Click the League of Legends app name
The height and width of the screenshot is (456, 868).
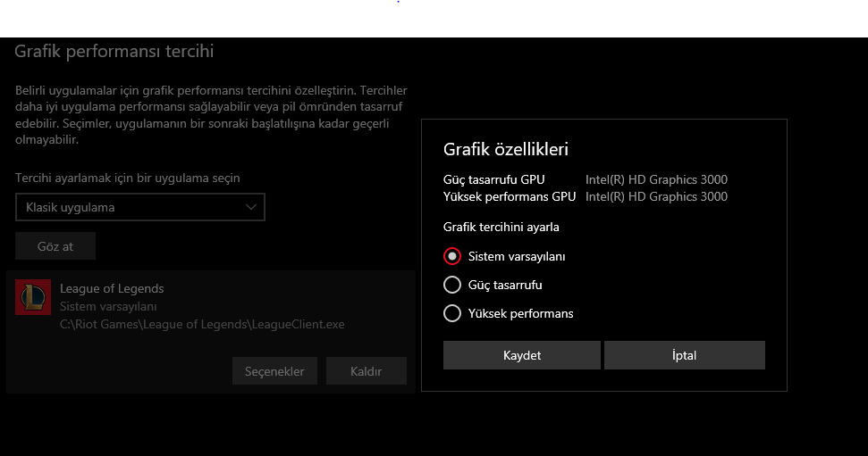(112, 288)
